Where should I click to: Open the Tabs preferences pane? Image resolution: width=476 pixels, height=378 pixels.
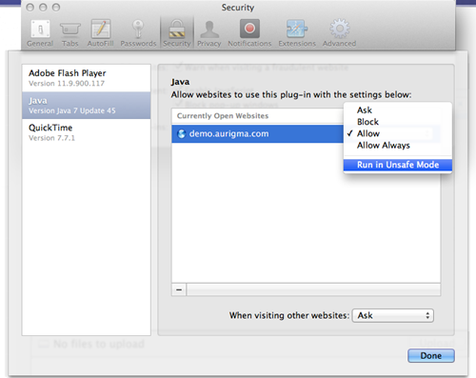tap(70, 33)
